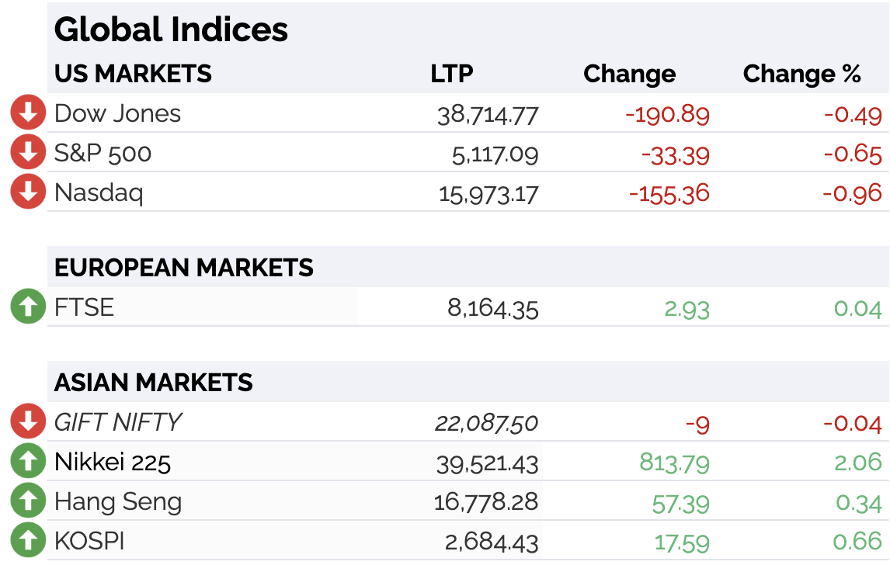The image size is (890, 565).
Task: Click the green up arrow beside KOSPI
Action: [28, 540]
